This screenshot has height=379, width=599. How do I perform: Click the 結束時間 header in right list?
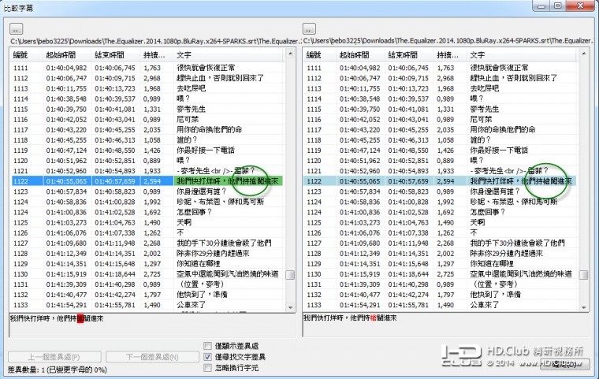[409, 55]
